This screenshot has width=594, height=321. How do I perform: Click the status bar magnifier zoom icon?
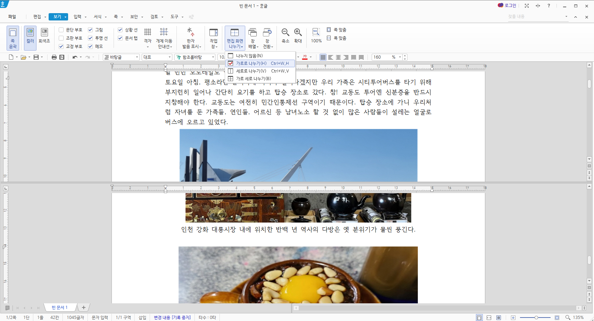point(568,317)
